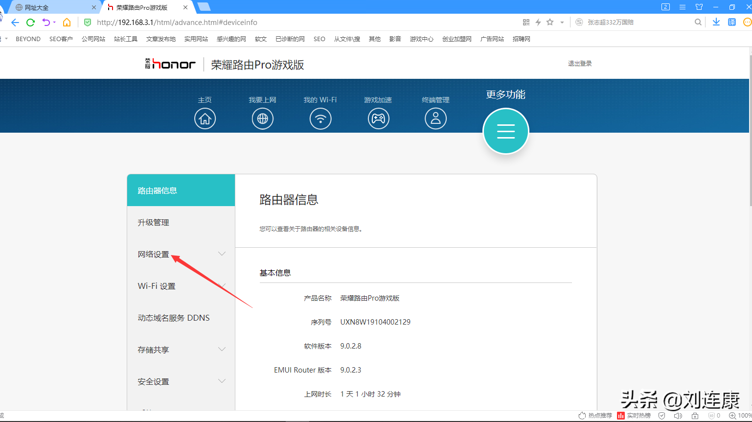Expand the 网络设置 section

(x=154, y=254)
